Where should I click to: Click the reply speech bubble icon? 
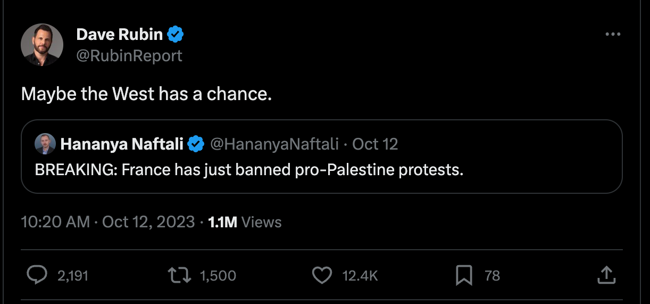(x=37, y=275)
